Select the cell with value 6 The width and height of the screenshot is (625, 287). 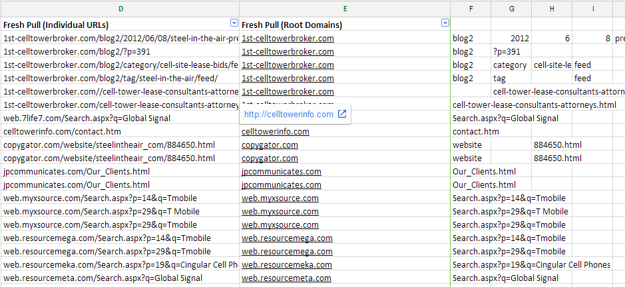(552, 39)
